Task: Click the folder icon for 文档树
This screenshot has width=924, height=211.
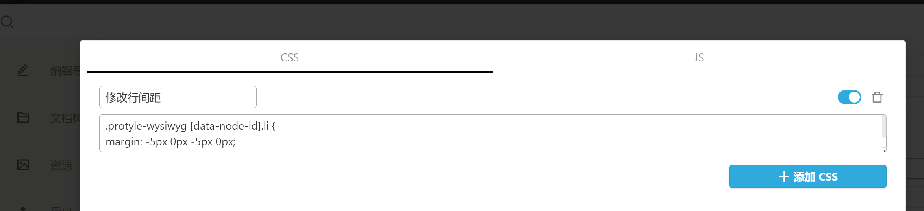Action: (23, 117)
